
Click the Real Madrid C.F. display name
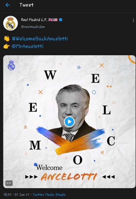pyautogui.click(x=34, y=20)
